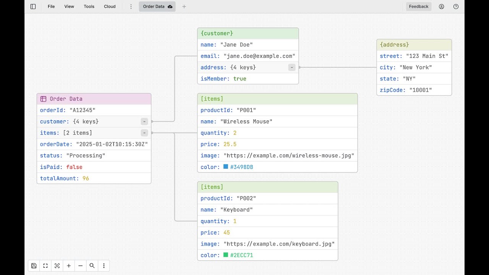The height and width of the screenshot is (275, 489).
Task: Click the productId "P002" row
Action: [x=267, y=198]
